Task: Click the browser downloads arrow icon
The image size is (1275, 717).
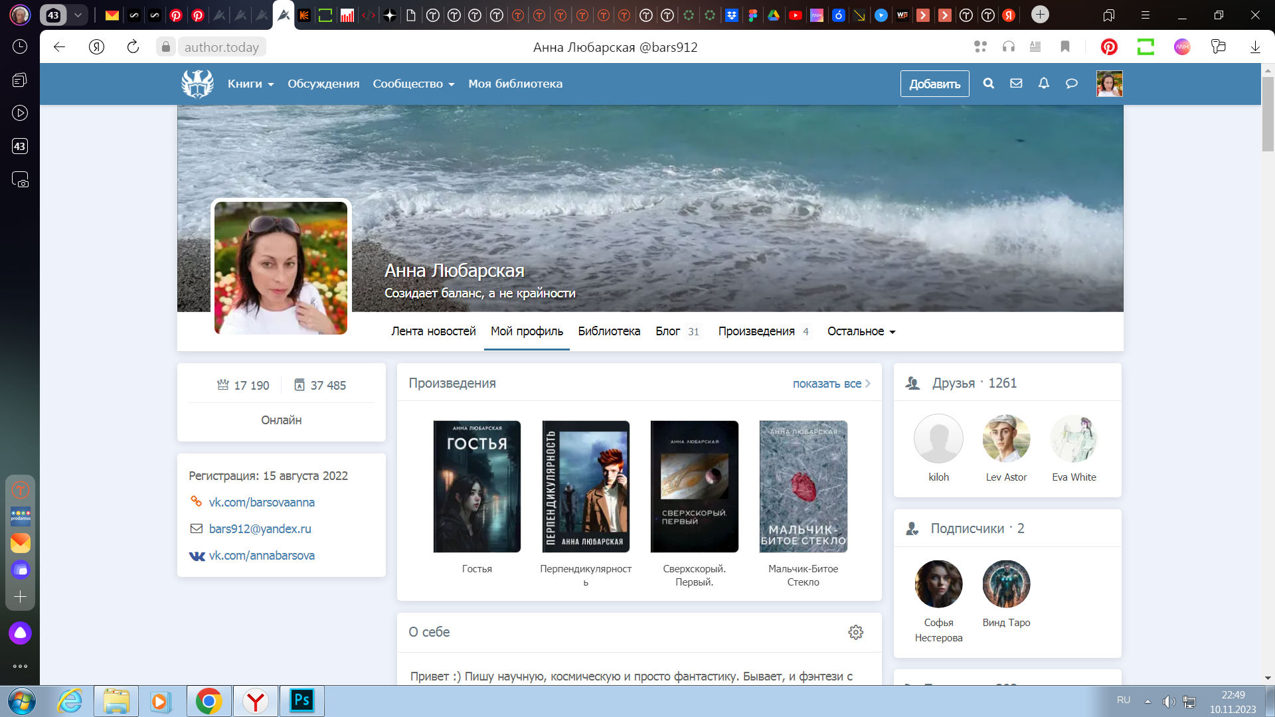Action: tap(1255, 47)
